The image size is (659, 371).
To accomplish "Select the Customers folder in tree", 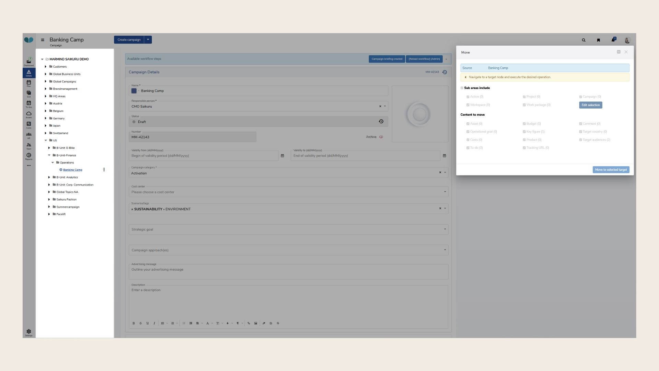I will [60, 67].
